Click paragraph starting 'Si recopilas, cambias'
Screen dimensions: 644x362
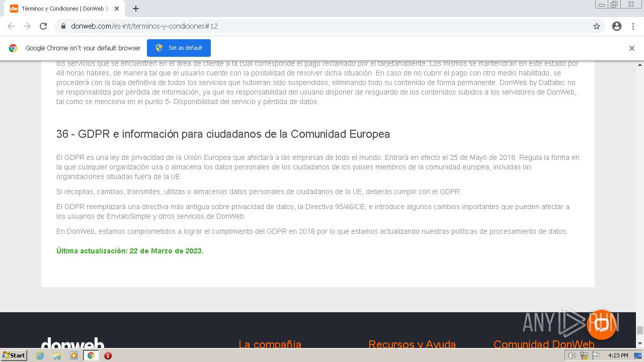259,192
